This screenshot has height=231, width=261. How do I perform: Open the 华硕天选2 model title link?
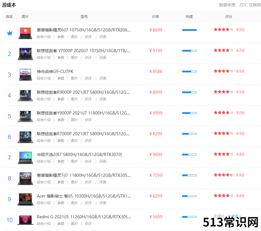[x=79, y=155]
